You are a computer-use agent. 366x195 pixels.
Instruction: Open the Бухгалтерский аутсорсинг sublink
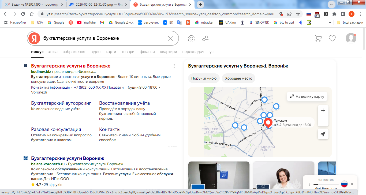click(x=61, y=103)
